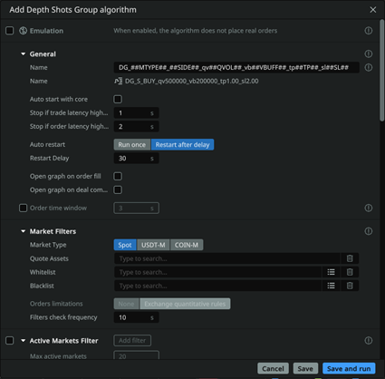Toggle Open graph on order fill checkbox
This screenshot has height=379, width=385.
tap(118, 176)
